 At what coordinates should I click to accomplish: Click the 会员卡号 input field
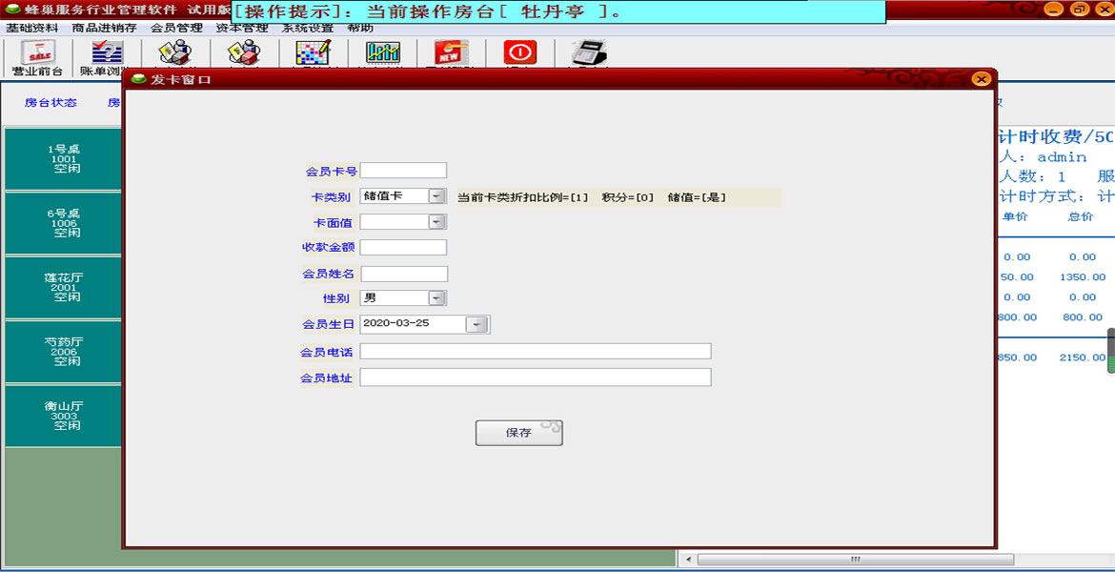pos(403,171)
